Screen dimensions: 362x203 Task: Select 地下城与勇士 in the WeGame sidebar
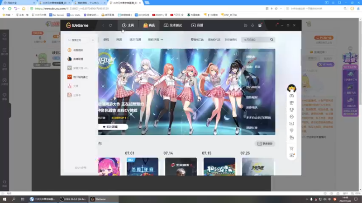coord(78,77)
